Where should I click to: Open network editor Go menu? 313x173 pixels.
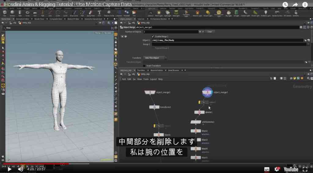point(134,79)
